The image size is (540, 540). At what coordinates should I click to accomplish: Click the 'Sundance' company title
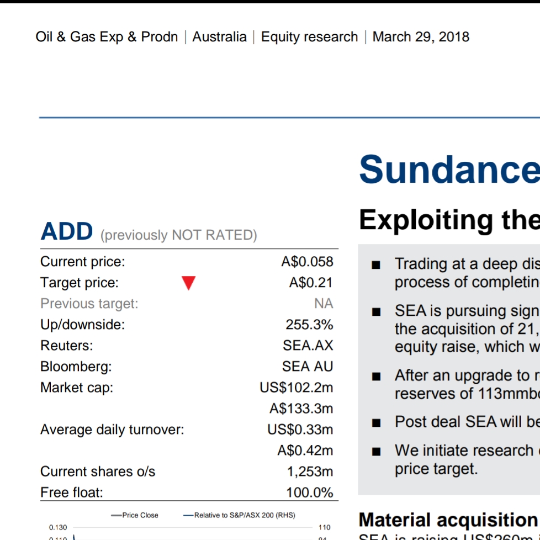click(449, 170)
